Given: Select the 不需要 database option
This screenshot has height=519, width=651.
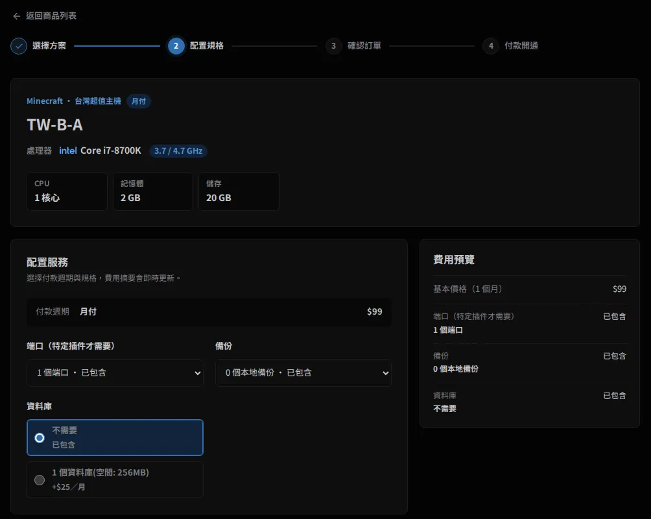Looking at the screenshot, I should pos(115,437).
